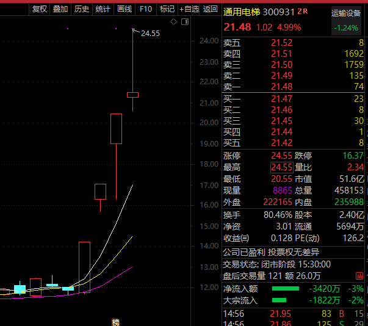The width and height of the screenshot is (368, 326).
Task: Click the 最低 value 20.55
Action: click(x=281, y=179)
